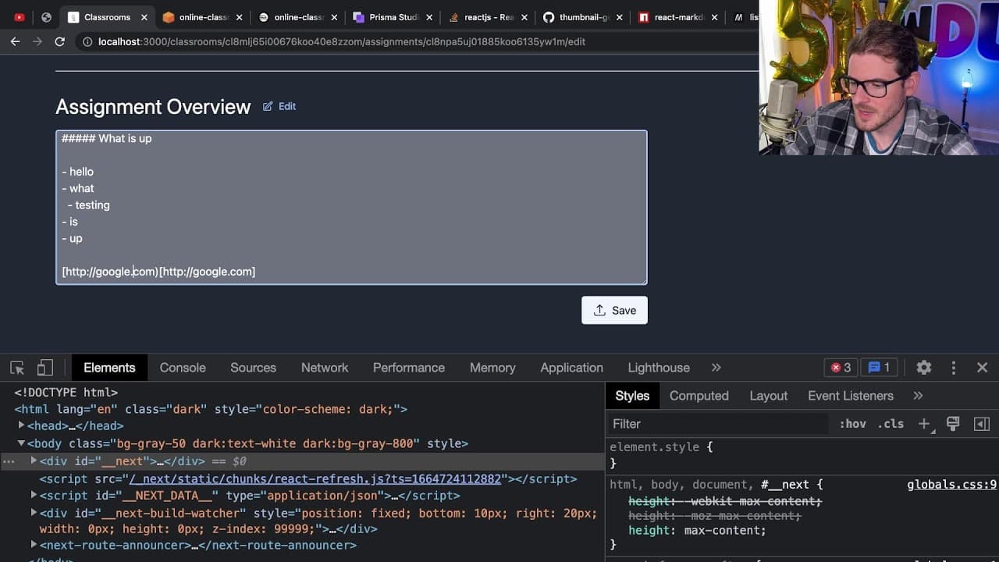
Task: Click the pencil Edit icon
Action: coord(268,106)
